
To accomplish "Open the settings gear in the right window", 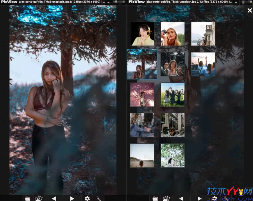I will coord(214,198).
